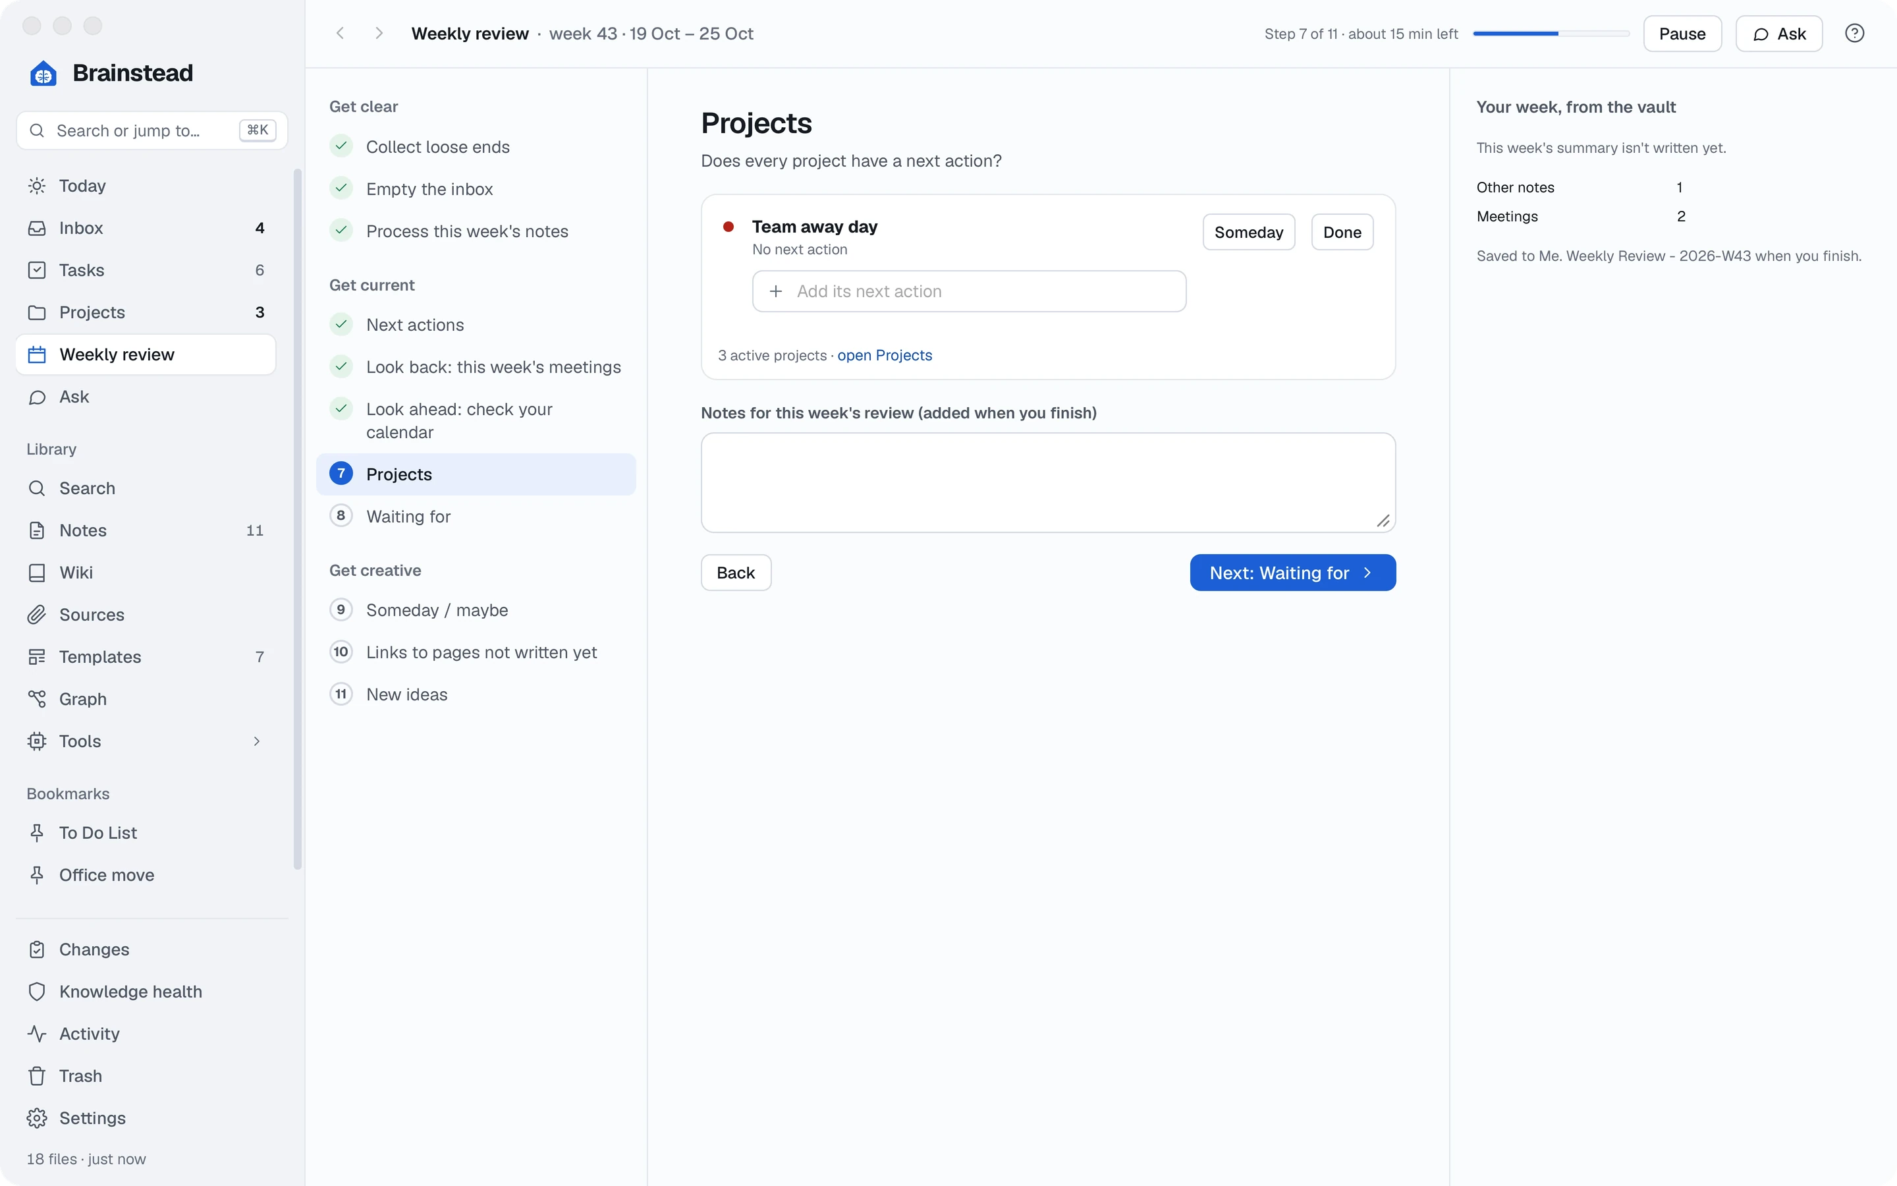The width and height of the screenshot is (1897, 1186).
Task: Toggle Process this week's notes checkmark
Action: point(341,231)
